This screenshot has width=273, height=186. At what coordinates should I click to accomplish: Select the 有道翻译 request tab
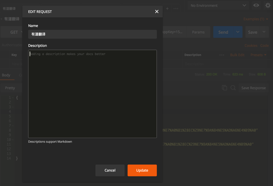pos(9,9)
